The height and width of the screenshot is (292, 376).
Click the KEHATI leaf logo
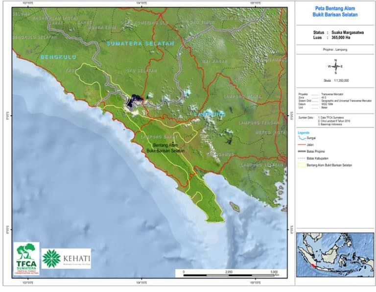pos(51,258)
